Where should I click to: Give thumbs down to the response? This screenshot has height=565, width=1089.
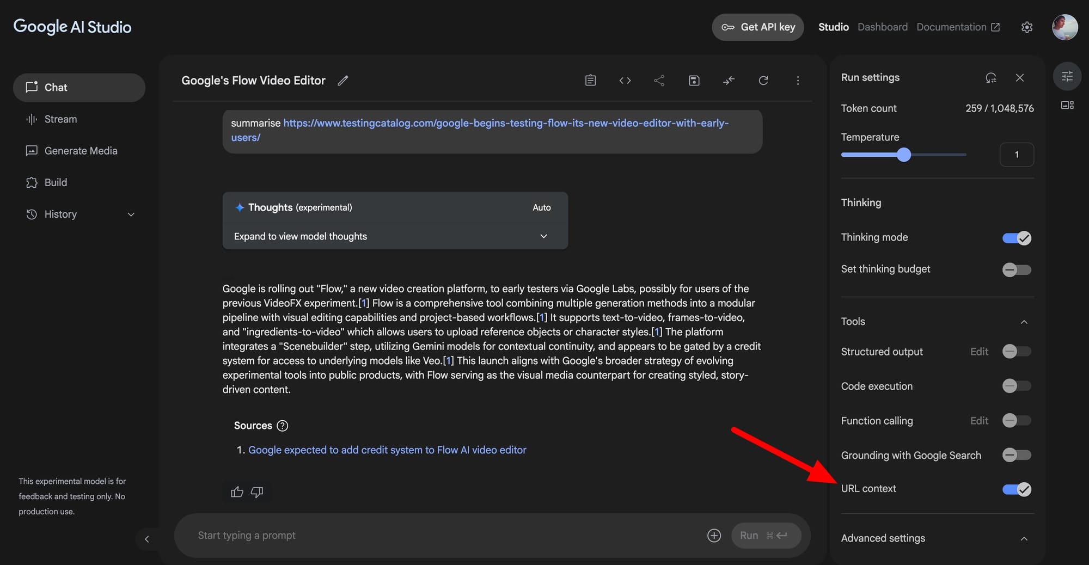tap(257, 492)
